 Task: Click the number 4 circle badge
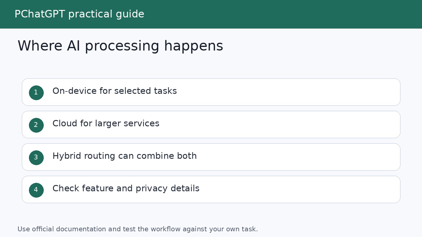tap(36, 190)
